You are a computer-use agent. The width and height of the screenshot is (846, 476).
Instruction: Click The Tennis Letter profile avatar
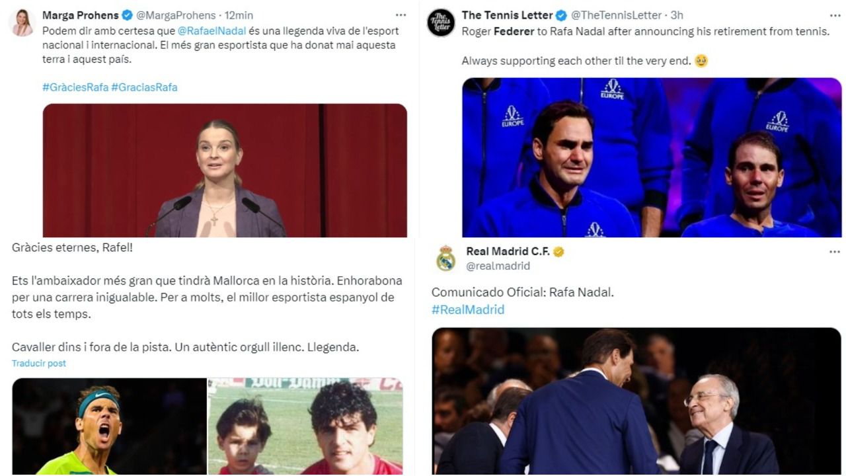(x=441, y=22)
